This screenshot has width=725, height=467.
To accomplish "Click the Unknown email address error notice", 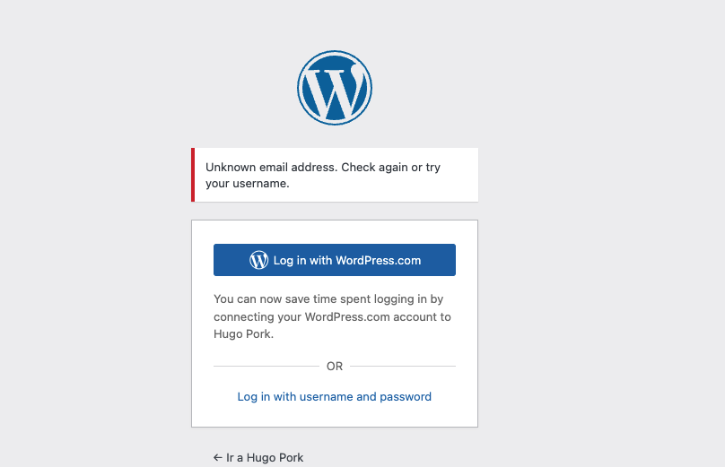I will coord(335,175).
